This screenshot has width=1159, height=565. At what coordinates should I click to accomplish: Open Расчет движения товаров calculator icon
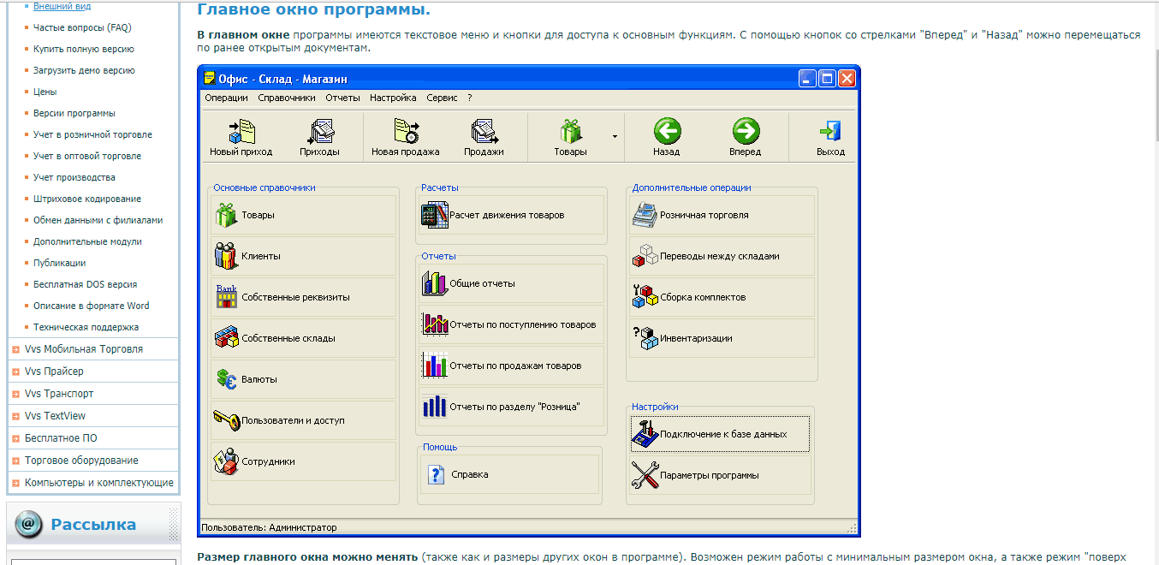point(435,215)
